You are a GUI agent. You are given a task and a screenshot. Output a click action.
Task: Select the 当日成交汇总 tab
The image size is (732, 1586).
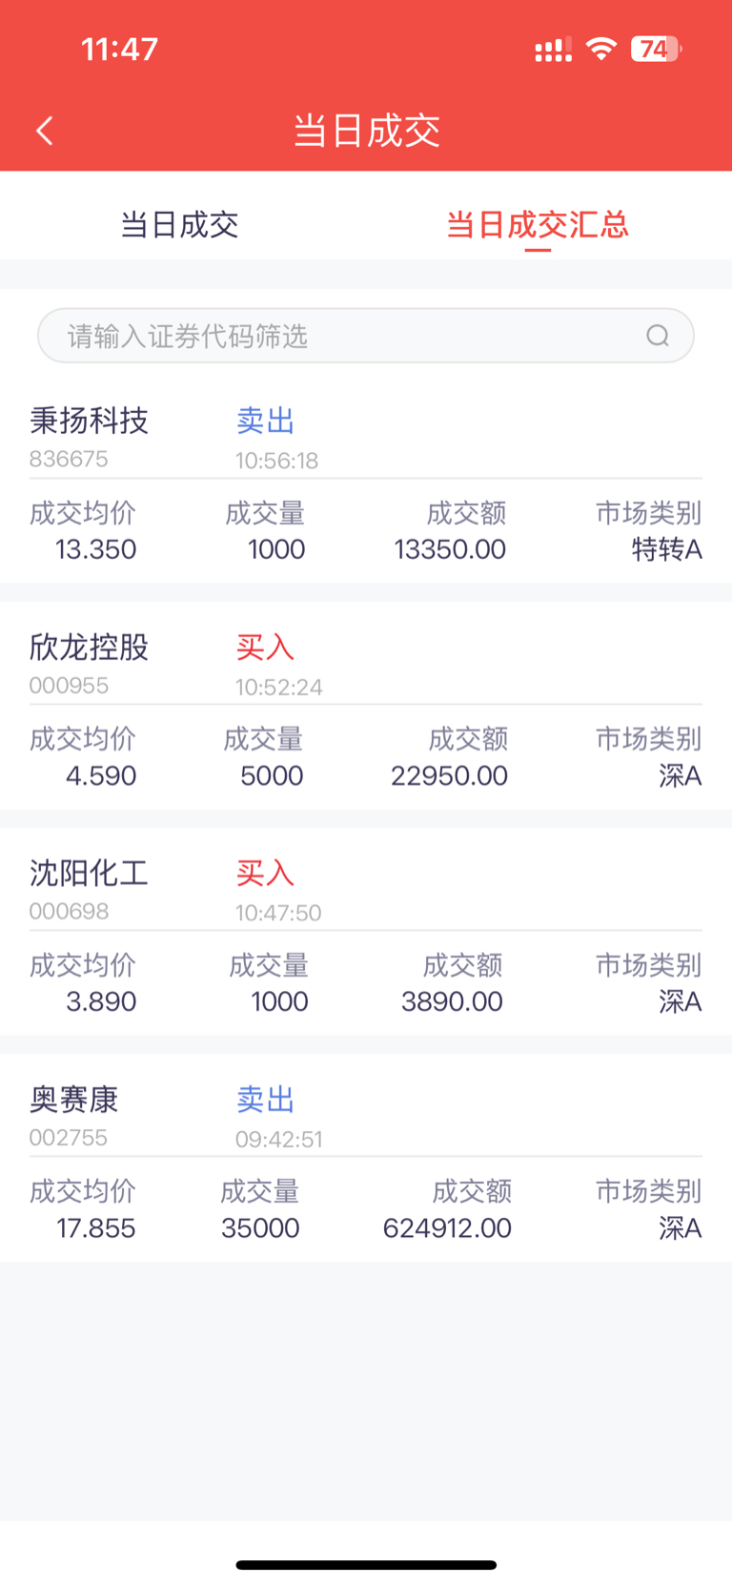tap(538, 225)
